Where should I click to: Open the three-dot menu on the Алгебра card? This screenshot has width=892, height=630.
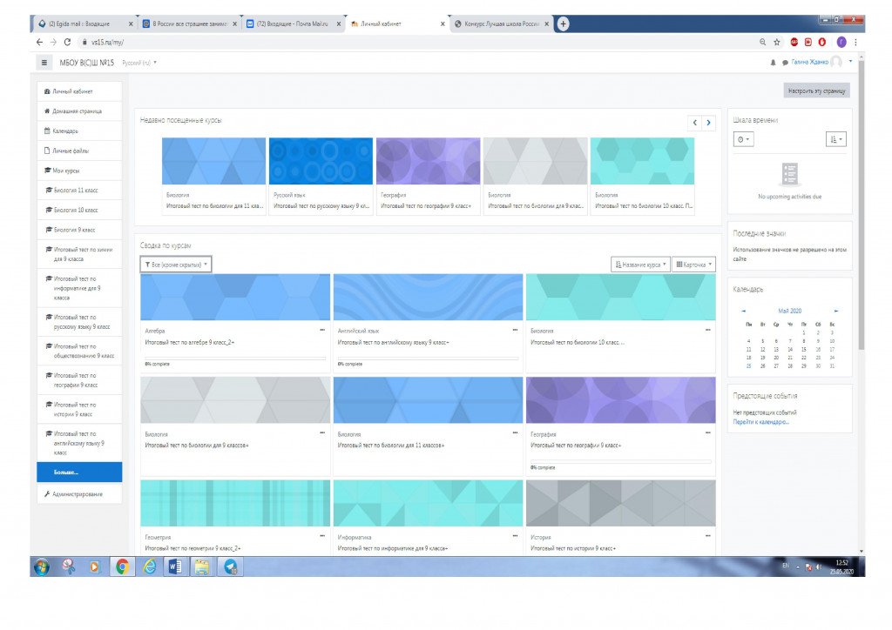[x=322, y=330]
